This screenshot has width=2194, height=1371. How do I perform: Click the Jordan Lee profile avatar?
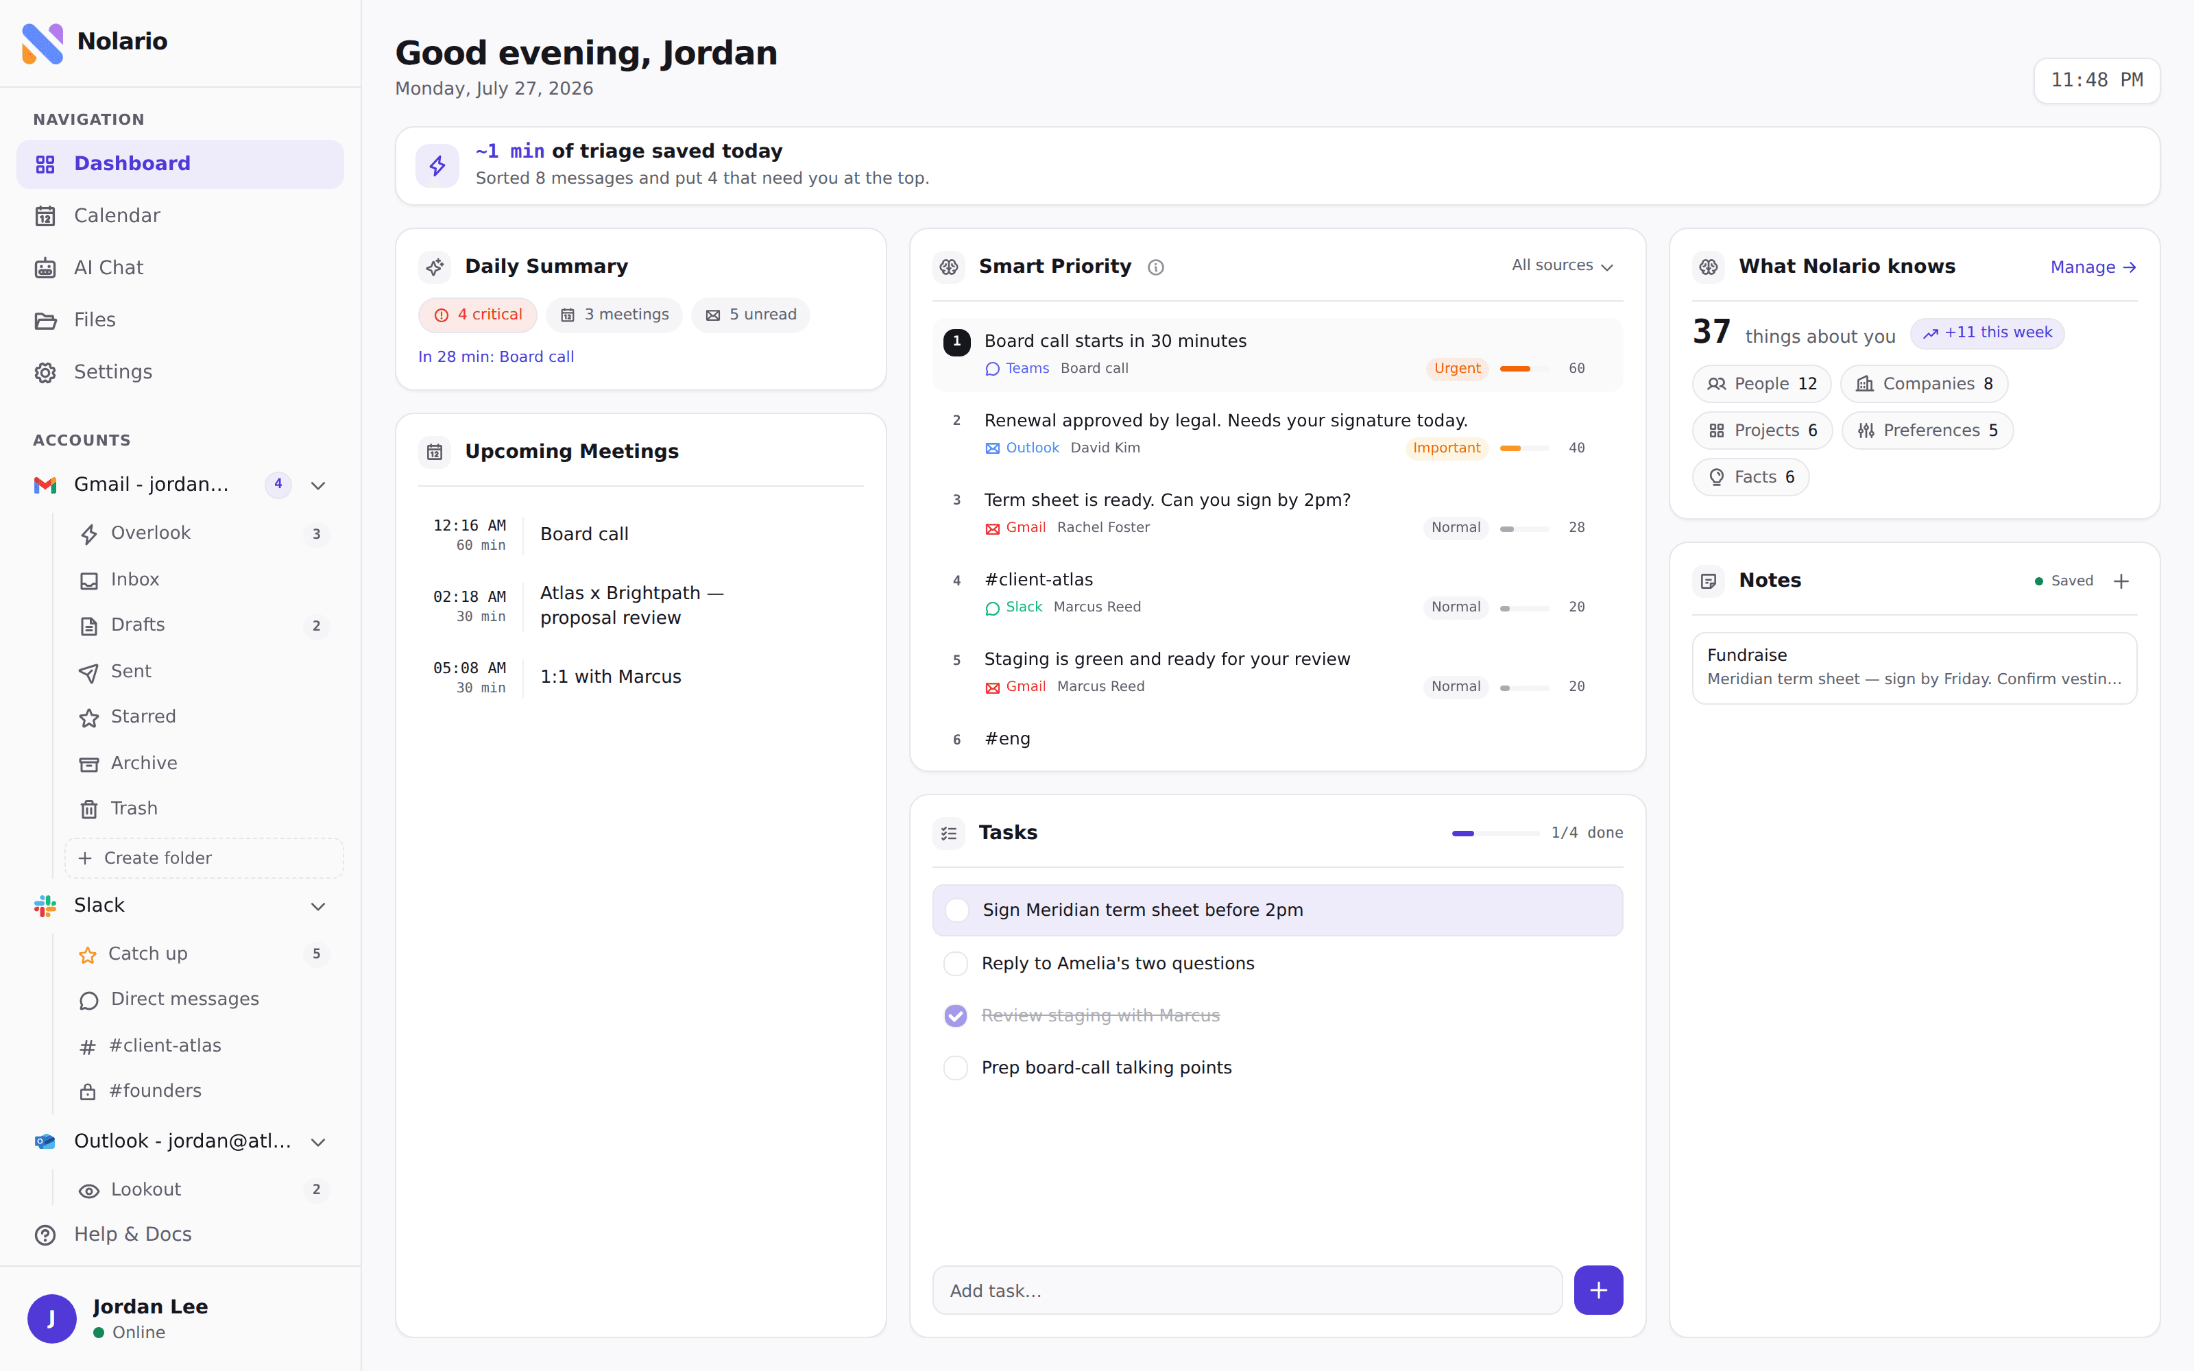pos(51,1318)
